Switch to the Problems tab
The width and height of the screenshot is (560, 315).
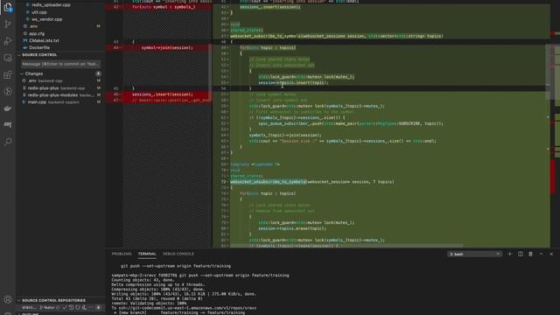[122, 254]
